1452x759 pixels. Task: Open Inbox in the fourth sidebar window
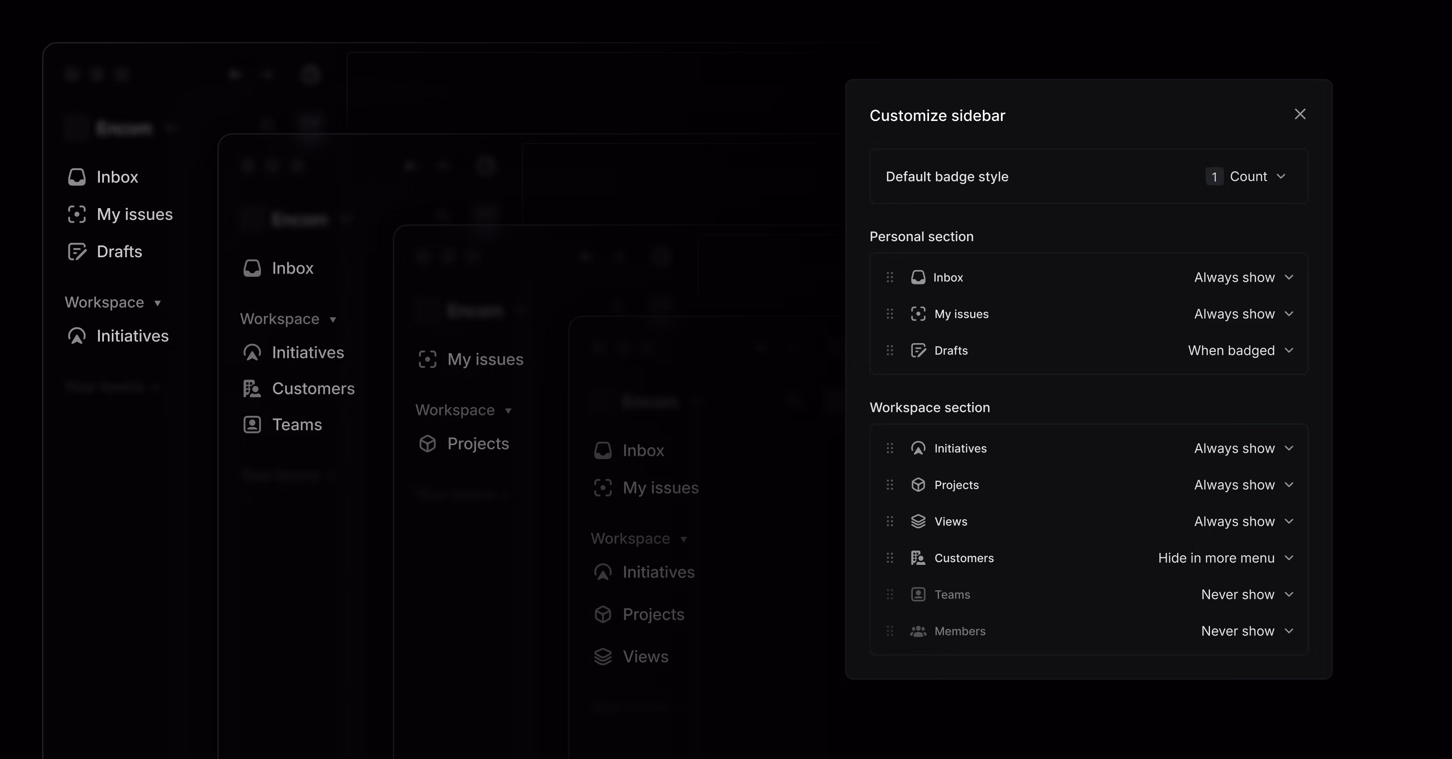click(x=629, y=451)
